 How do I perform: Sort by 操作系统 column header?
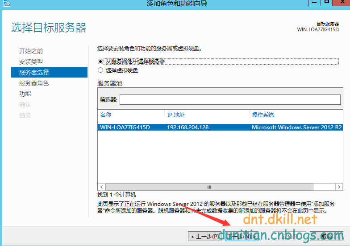(262, 115)
